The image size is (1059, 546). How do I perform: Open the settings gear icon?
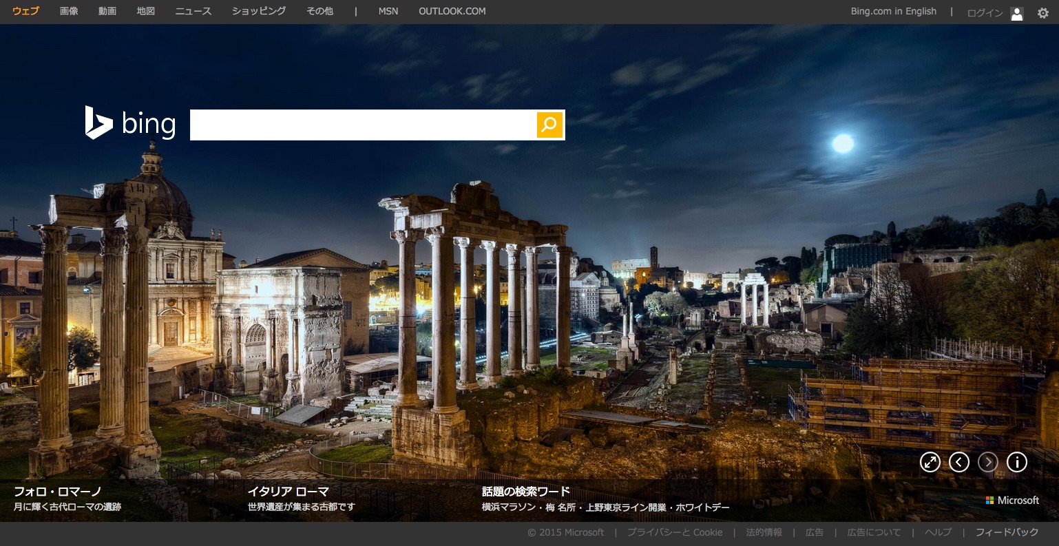point(1042,13)
